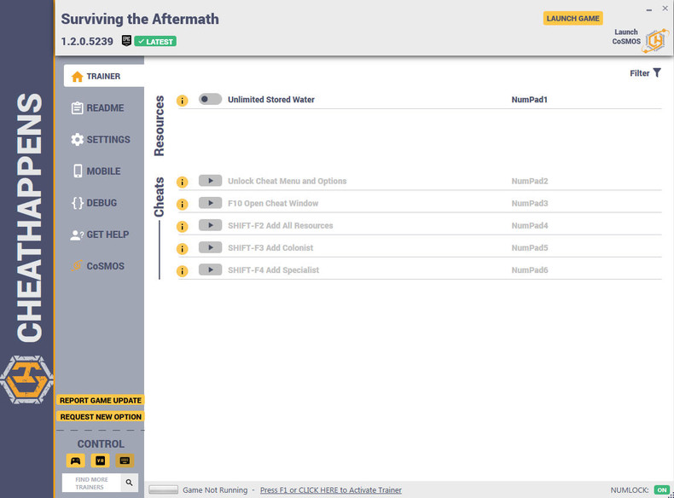The height and width of the screenshot is (498, 674).
Task: Click NumPad6 hotkey label
Action: [x=530, y=270]
